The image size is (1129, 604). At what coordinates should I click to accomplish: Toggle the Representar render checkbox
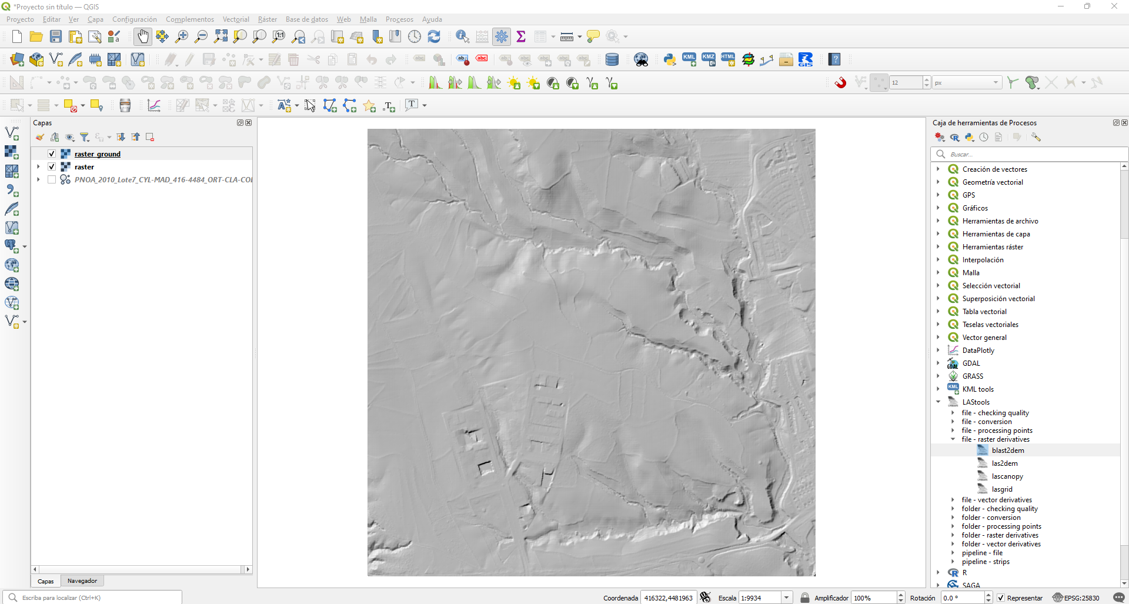click(x=1001, y=598)
